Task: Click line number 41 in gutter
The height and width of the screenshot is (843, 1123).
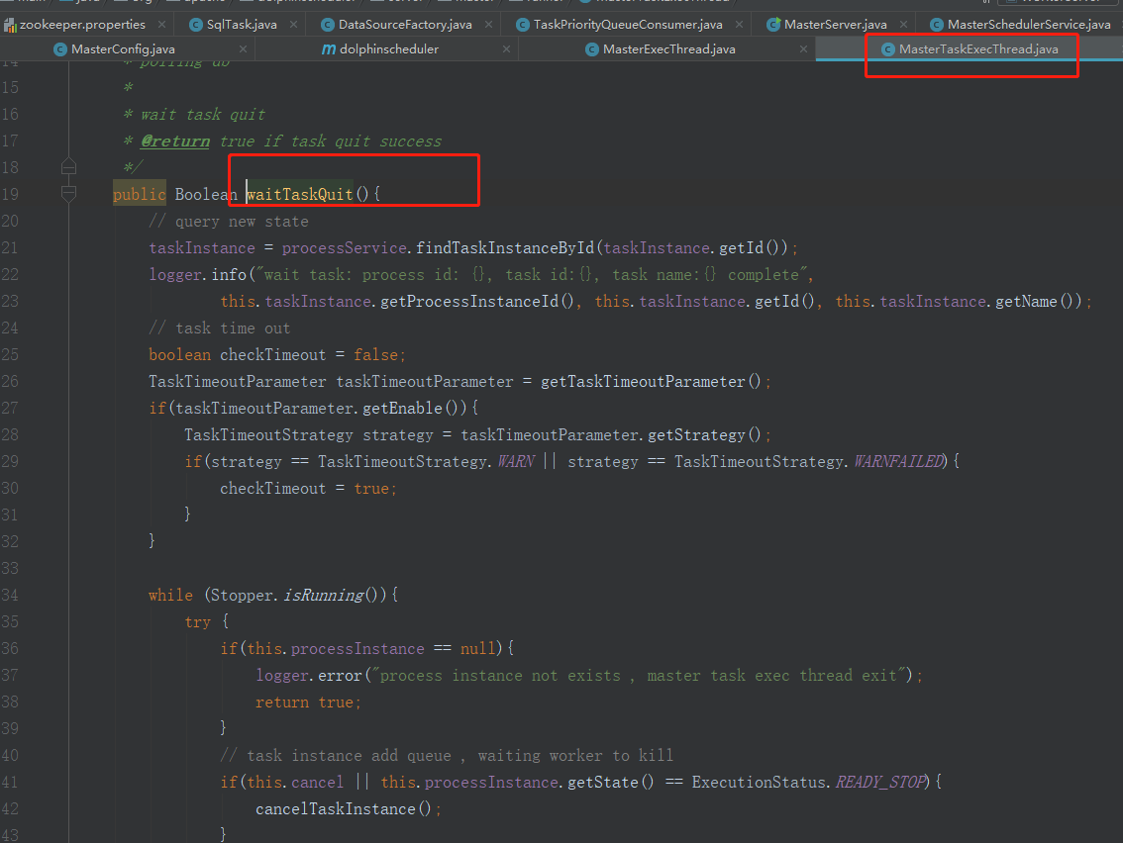Action: click(x=10, y=782)
